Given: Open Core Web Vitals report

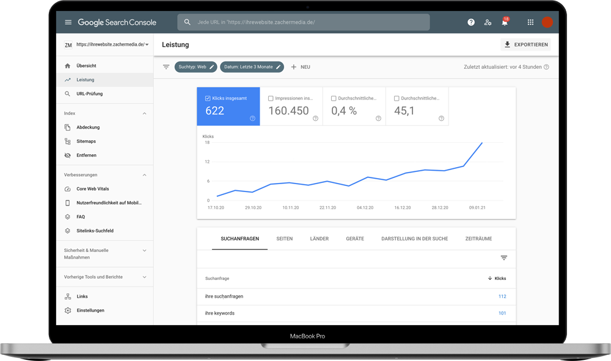Looking at the screenshot, I should [x=92, y=189].
